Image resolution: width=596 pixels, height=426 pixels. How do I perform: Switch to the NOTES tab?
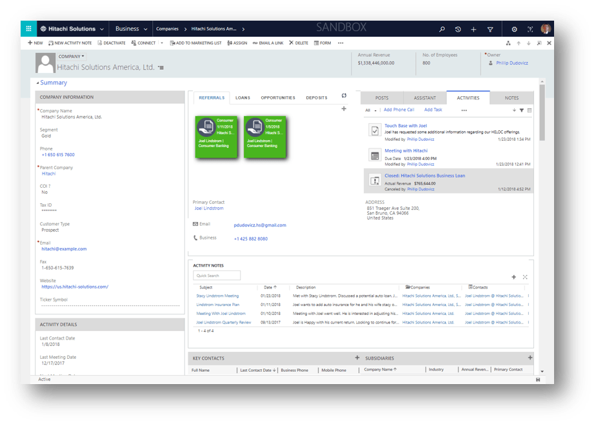[512, 97]
